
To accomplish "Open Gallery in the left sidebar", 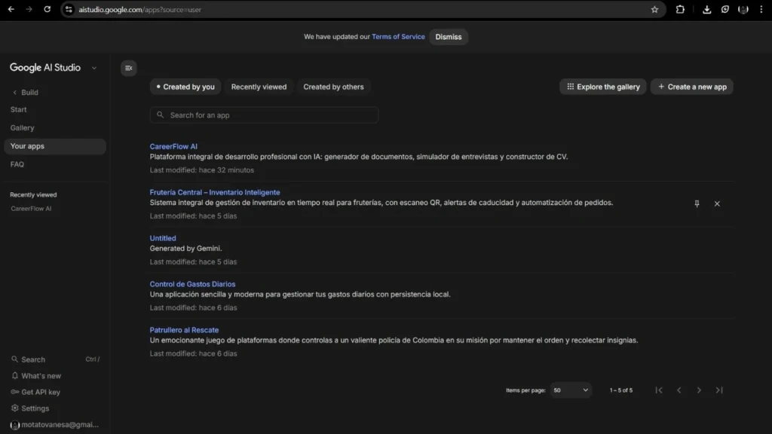I will [x=23, y=128].
